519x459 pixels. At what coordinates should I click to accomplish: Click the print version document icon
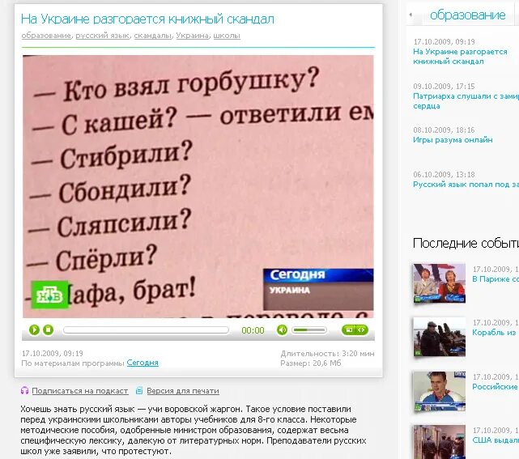pyautogui.click(x=139, y=390)
